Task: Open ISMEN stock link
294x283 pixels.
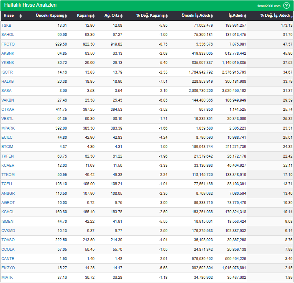Action: click(x=7, y=221)
